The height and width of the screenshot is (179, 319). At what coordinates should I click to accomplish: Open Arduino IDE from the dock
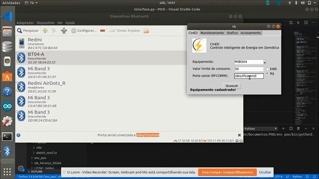click(7, 106)
